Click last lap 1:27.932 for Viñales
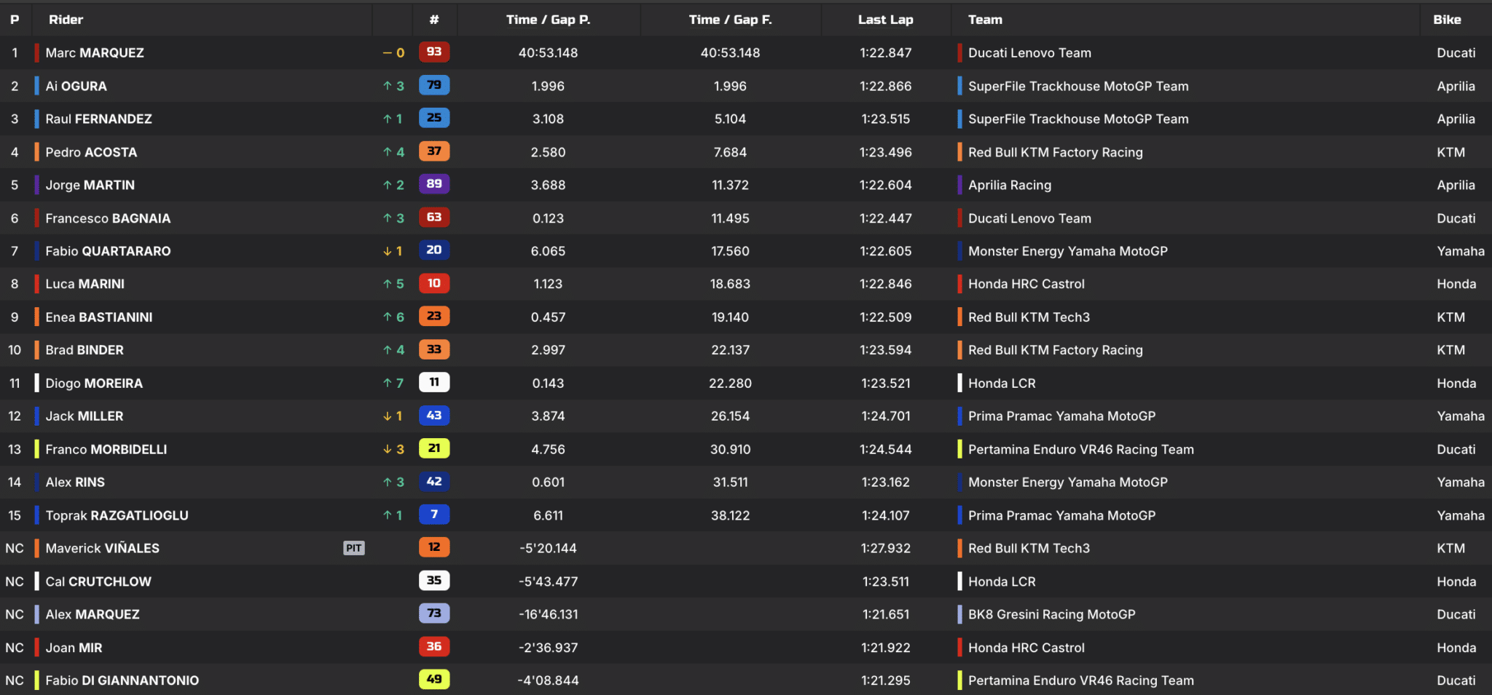The image size is (1492, 695). [x=885, y=548]
